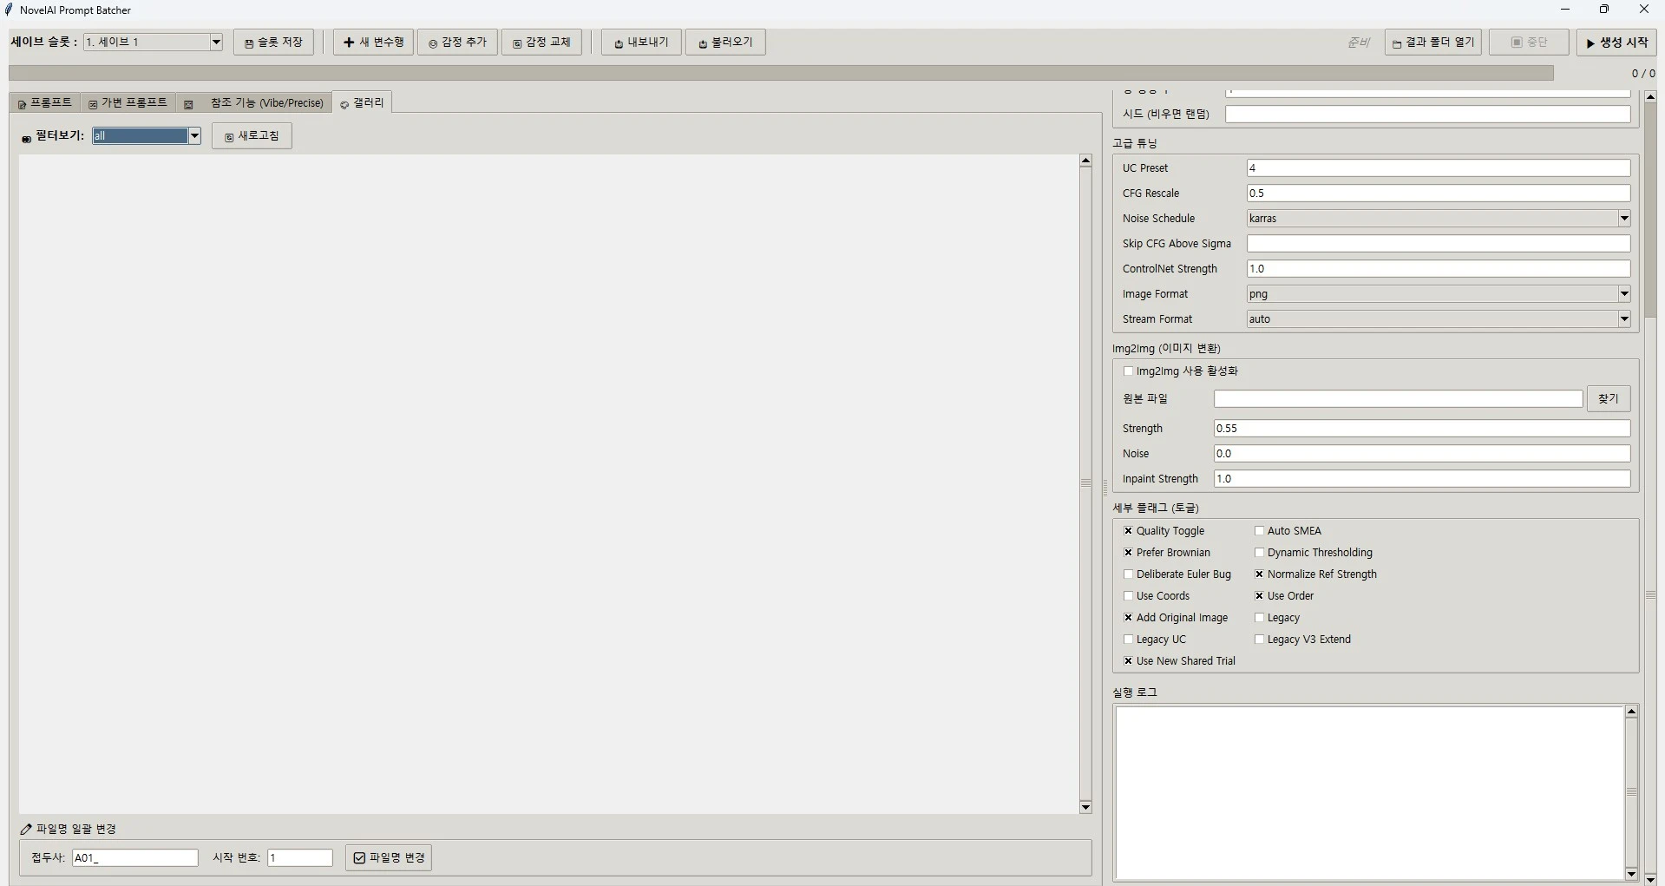
Task: Enable the Img2Img 사용 활성화 checkbox
Action: [x=1128, y=371]
